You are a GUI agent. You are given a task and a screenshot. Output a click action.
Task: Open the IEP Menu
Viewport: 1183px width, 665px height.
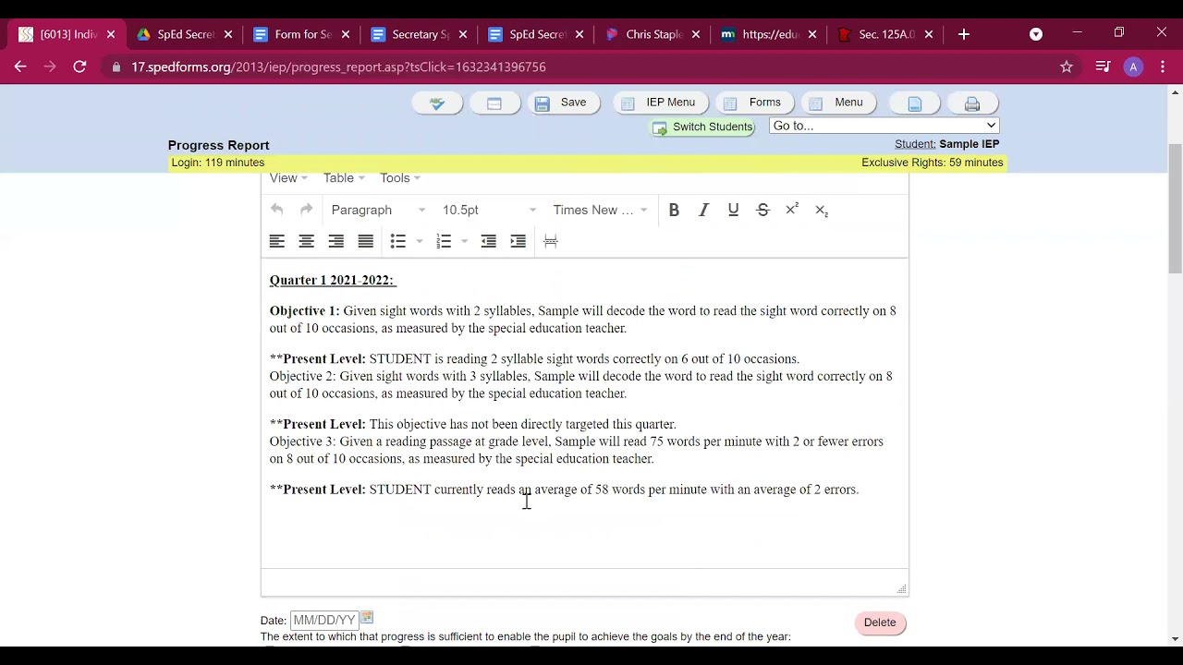click(x=659, y=103)
